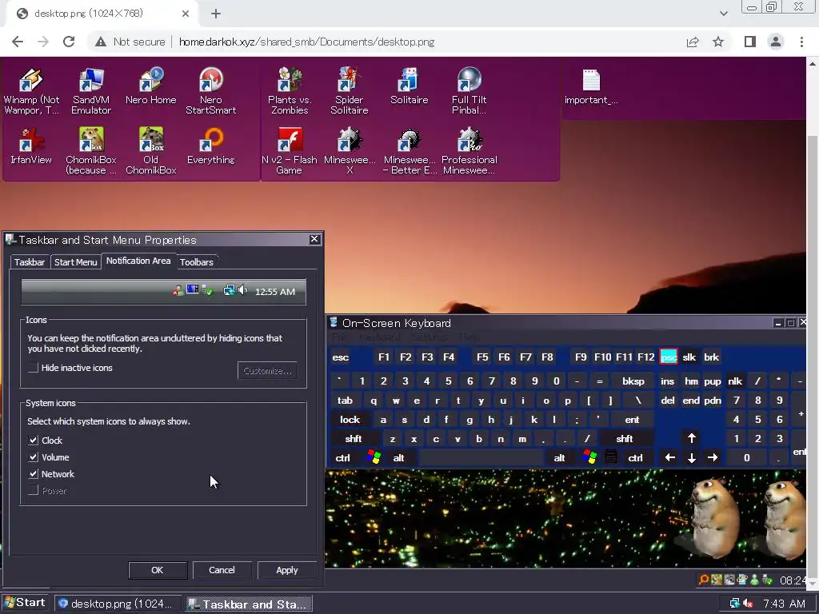
Task: Click the bksp key on On-Screen Keyboard
Action: (x=633, y=381)
